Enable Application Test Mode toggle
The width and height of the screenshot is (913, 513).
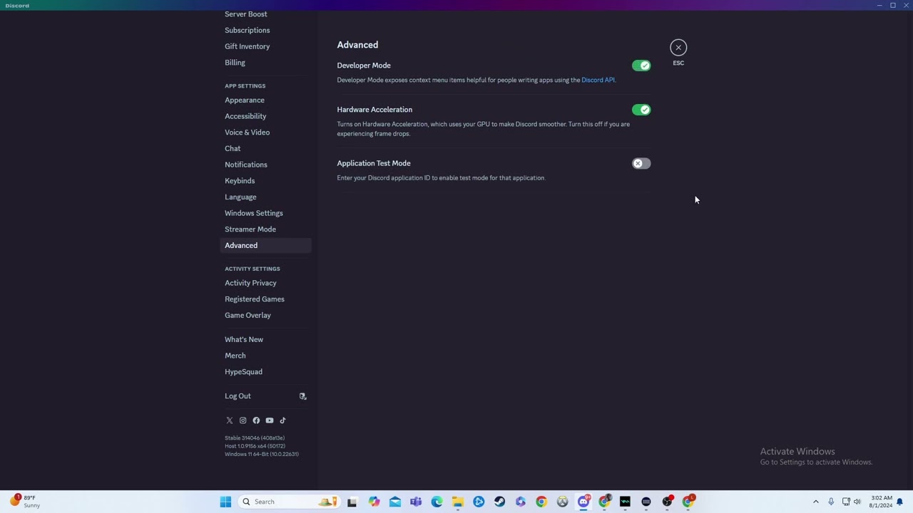coord(641,164)
